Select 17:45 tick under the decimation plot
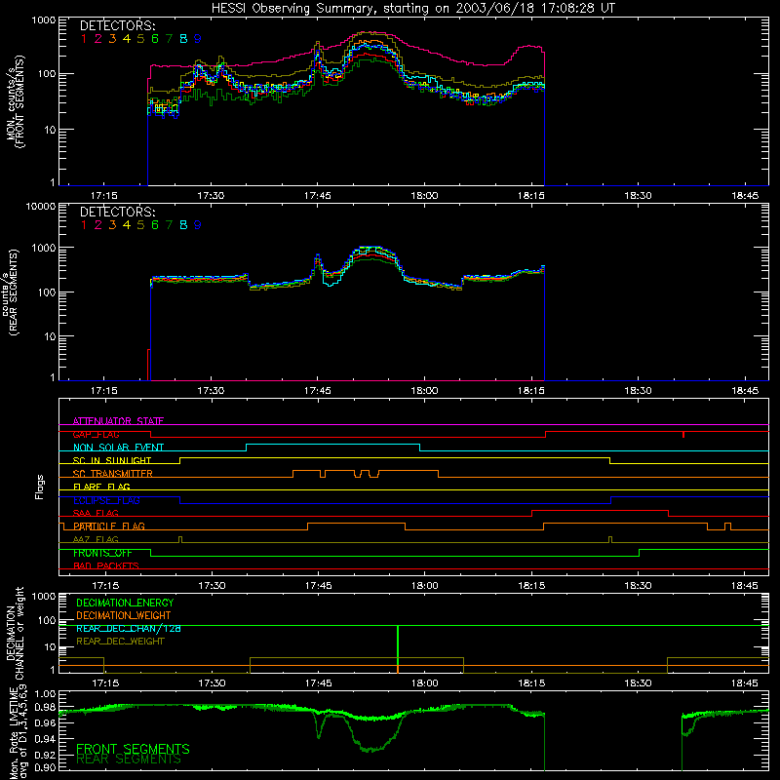This screenshot has width=780, height=780. [318, 683]
